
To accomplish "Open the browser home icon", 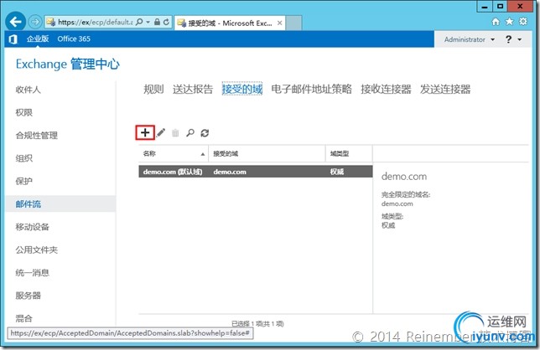I will (x=496, y=22).
